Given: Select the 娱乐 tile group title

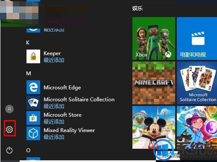Looking at the screenshot, I should tap(138, 8).
